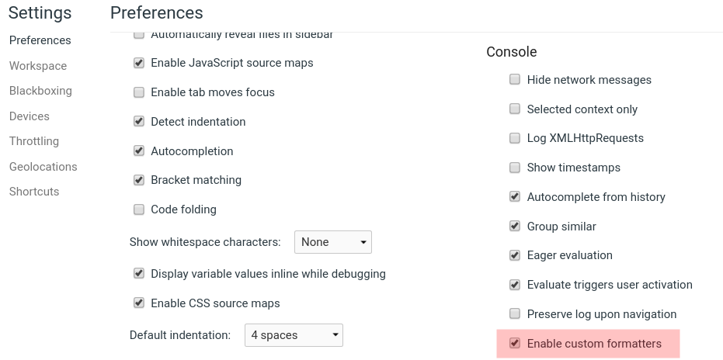The image size is (723, 360).
Task: Enable Code folding checkbox
Action: (x=139, y=209)
